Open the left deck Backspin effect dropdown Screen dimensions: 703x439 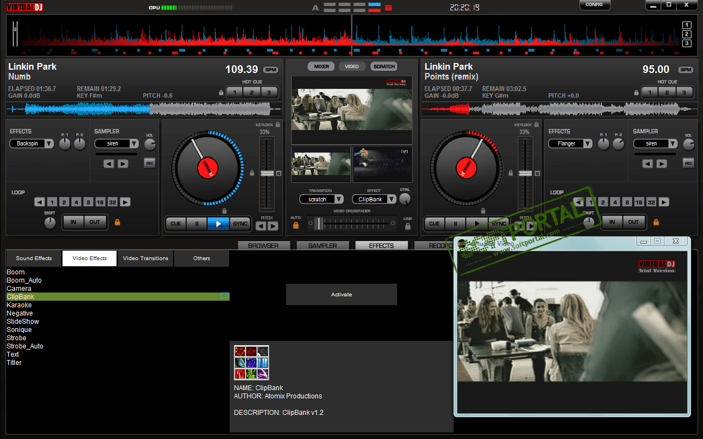(32, 144)
